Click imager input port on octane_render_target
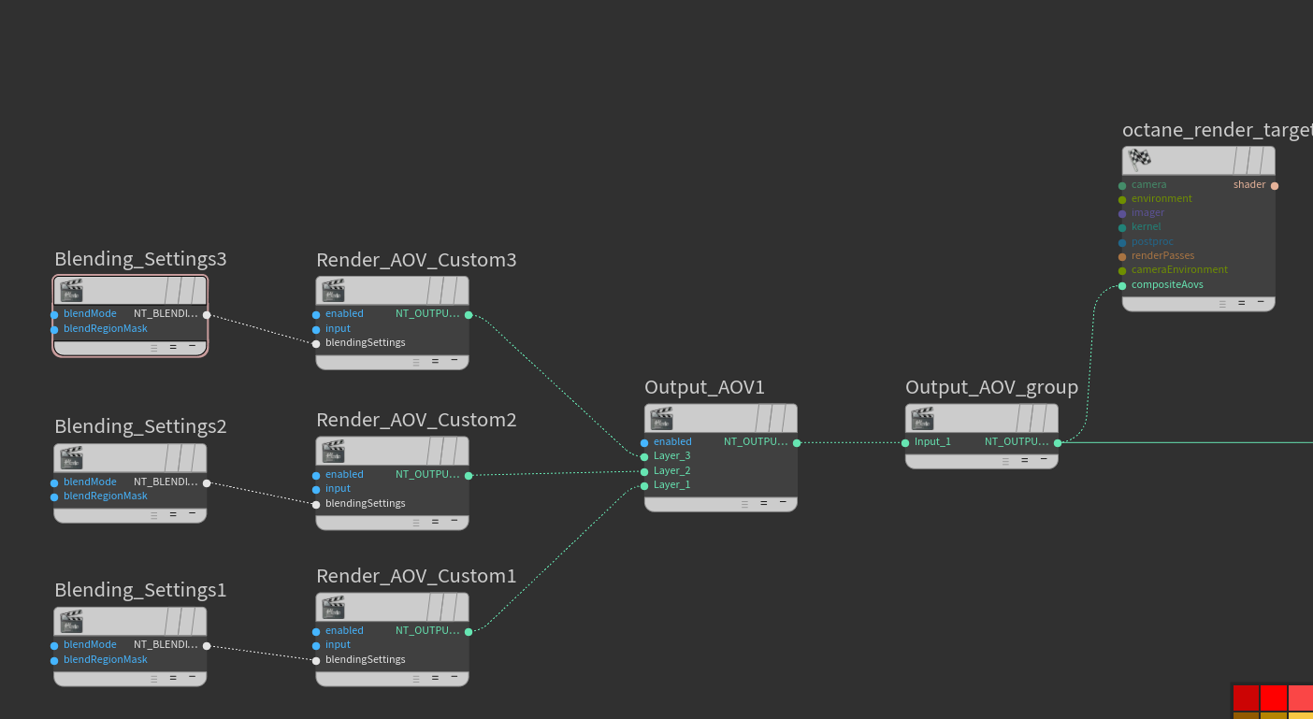This screenshot has width=1313, height=719. point(1122,214)
